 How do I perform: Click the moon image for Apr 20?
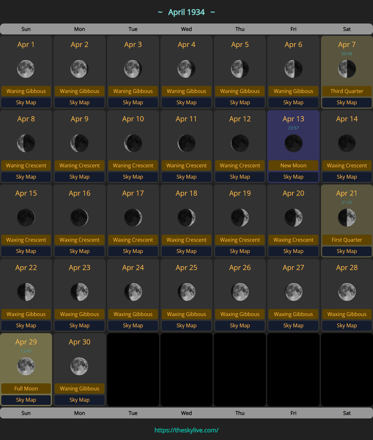click(294, 218)
